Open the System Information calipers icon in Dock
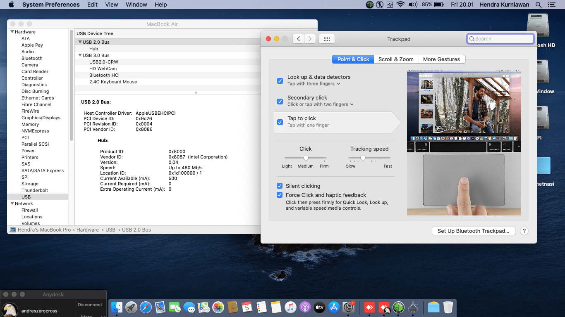 (x=413, y=307)
